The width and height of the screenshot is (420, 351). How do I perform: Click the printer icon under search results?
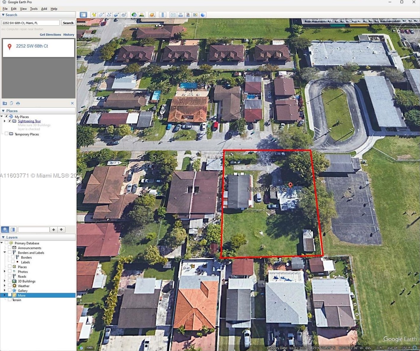point(18,103)
